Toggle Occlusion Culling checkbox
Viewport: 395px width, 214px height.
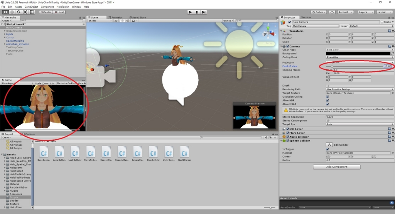(x=327, y=97)
